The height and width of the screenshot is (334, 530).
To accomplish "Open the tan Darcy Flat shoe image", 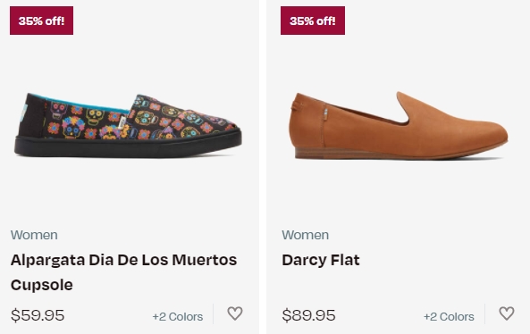I will (399, 125).
